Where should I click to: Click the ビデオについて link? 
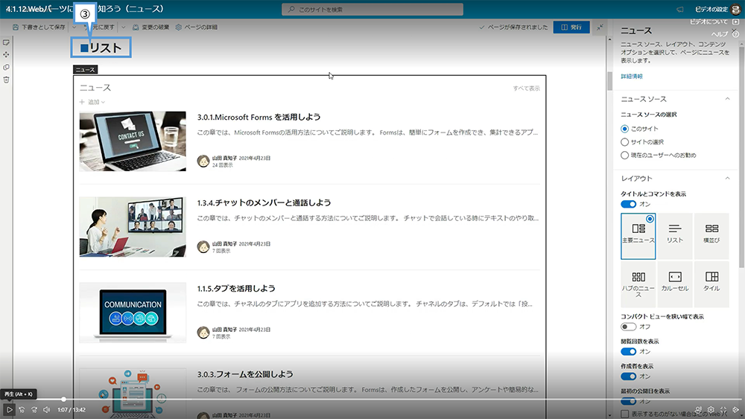pyautogui.click(x=708, y=22)
